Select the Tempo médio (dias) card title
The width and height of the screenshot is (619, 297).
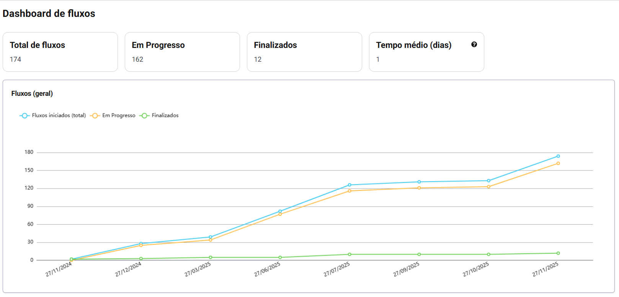coord(413,45)
